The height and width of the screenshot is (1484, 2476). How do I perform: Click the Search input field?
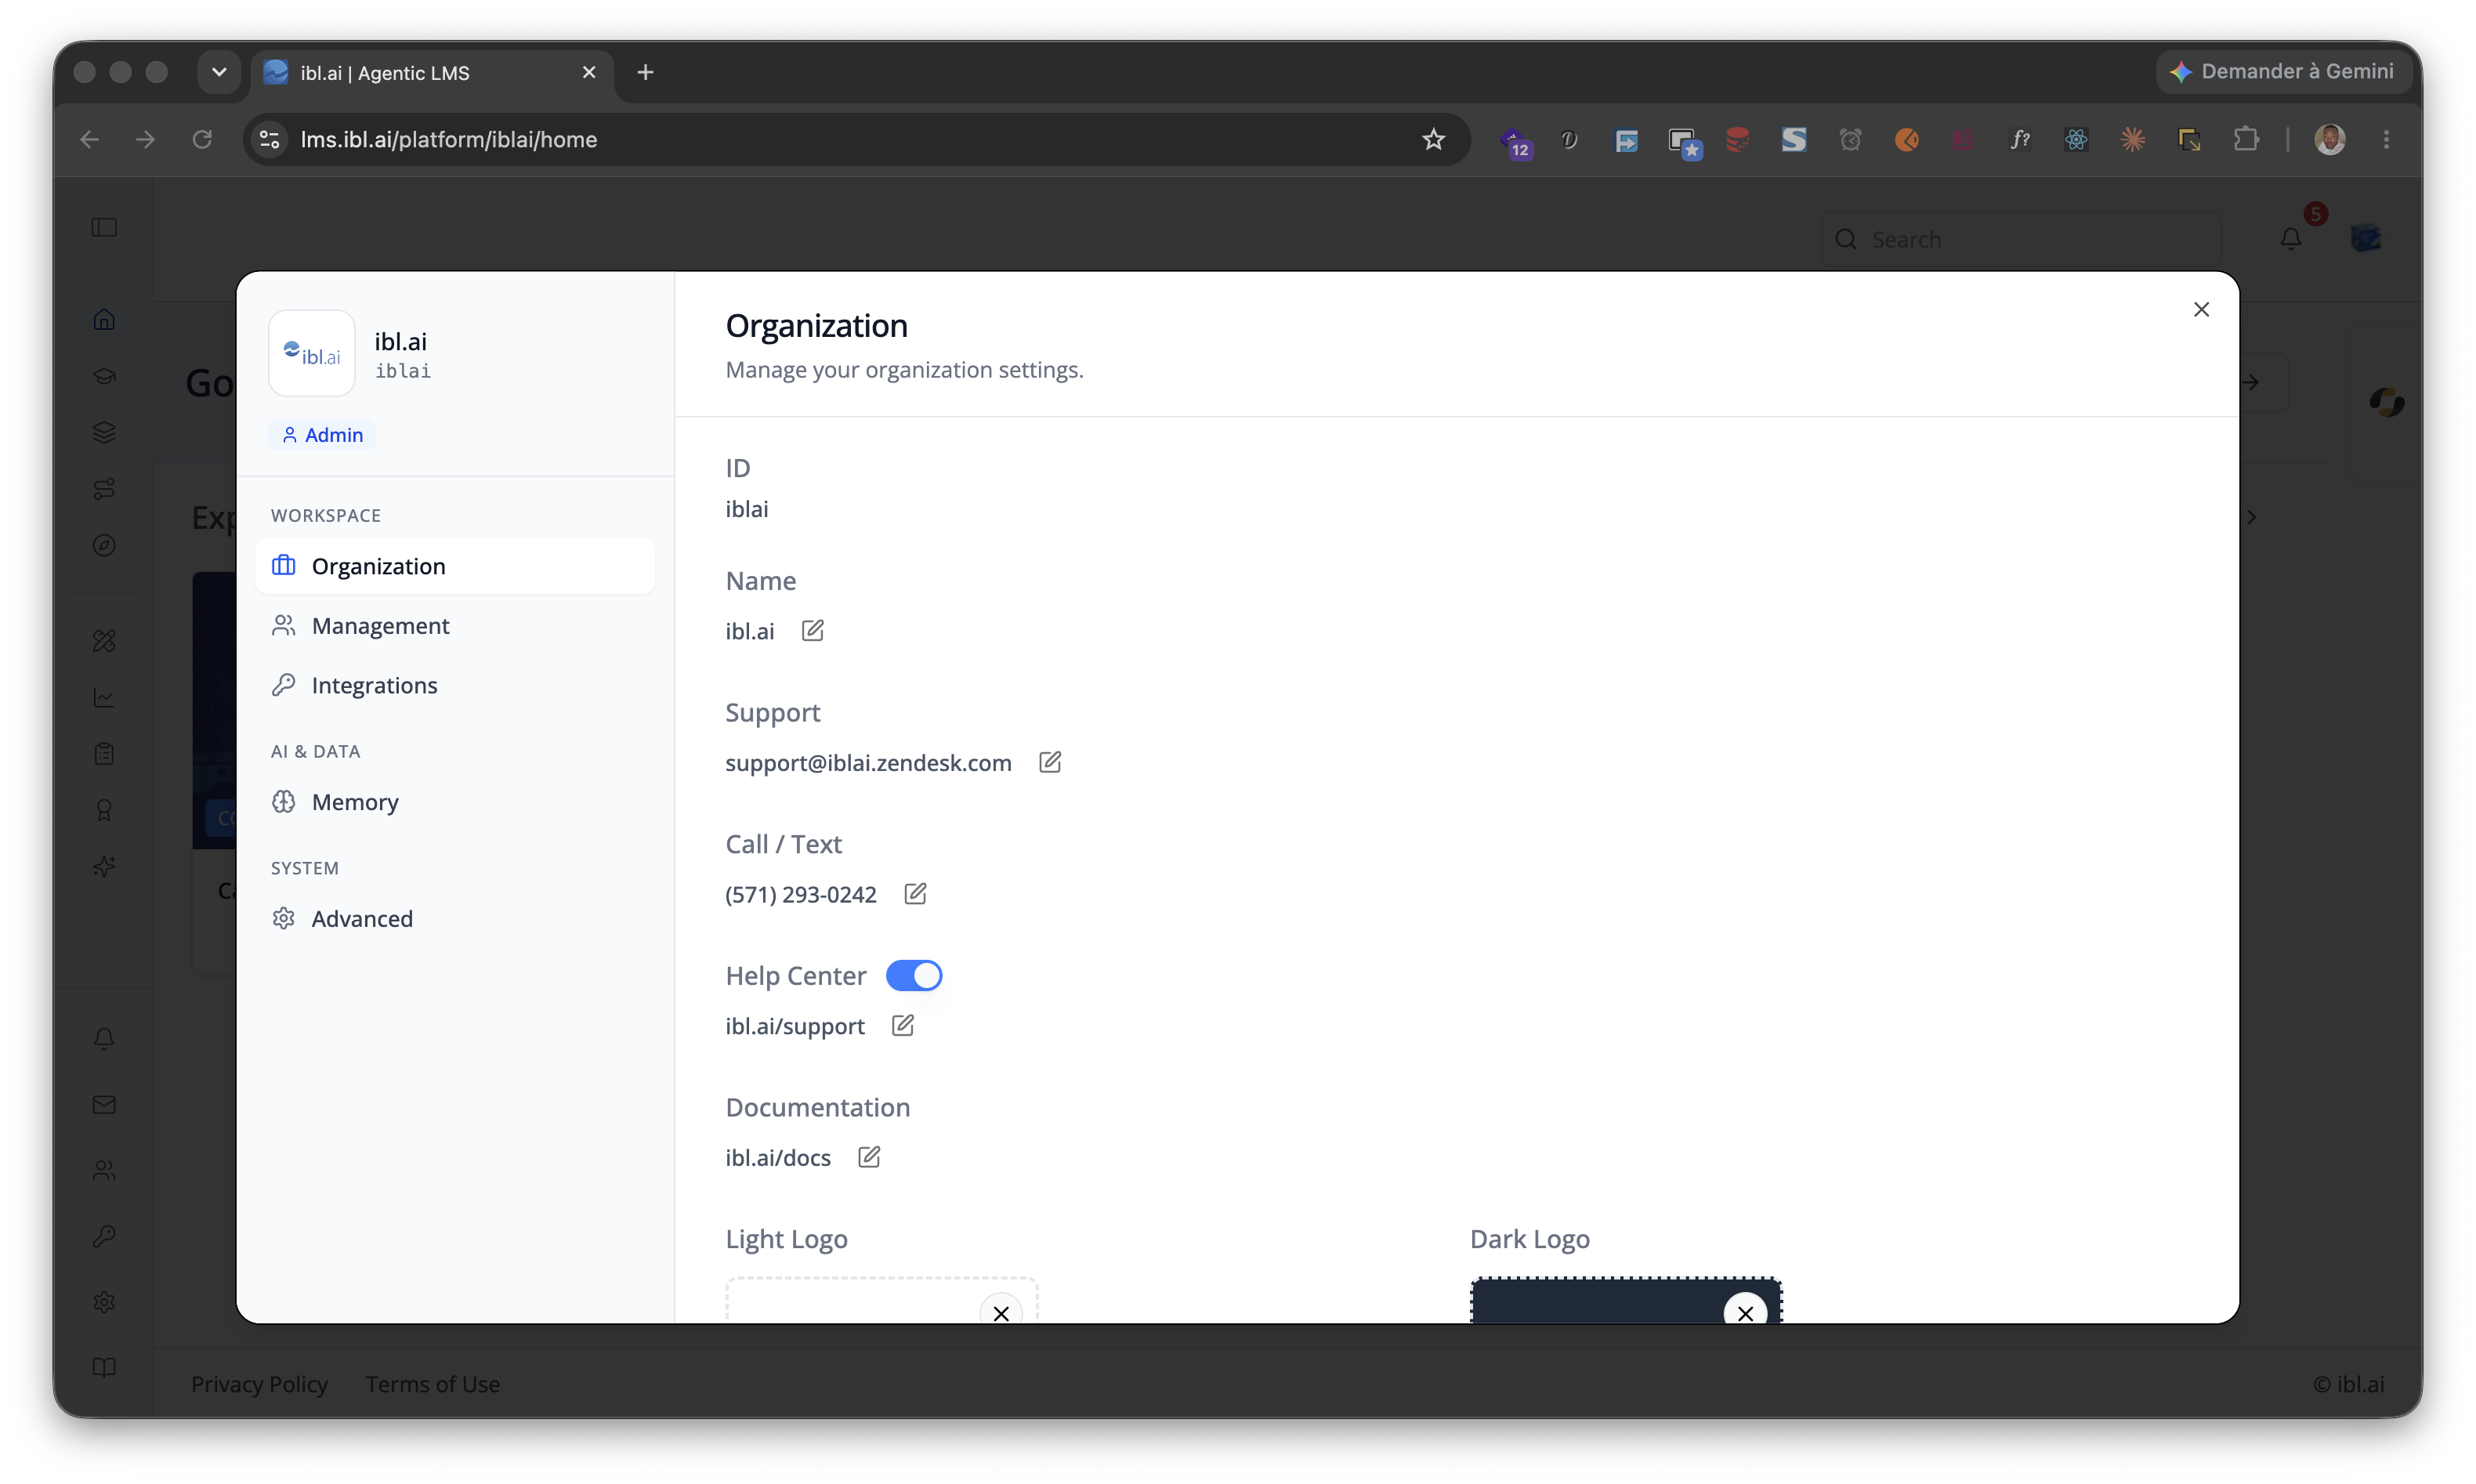coord(2021,240)
